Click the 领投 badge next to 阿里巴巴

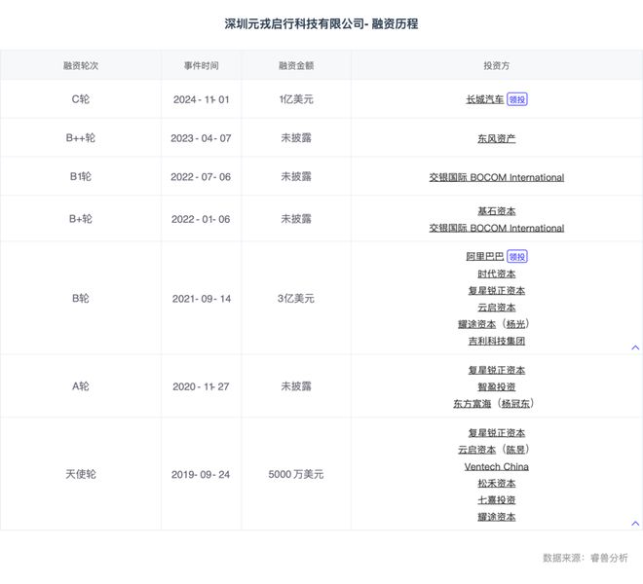tap(517, 257)
